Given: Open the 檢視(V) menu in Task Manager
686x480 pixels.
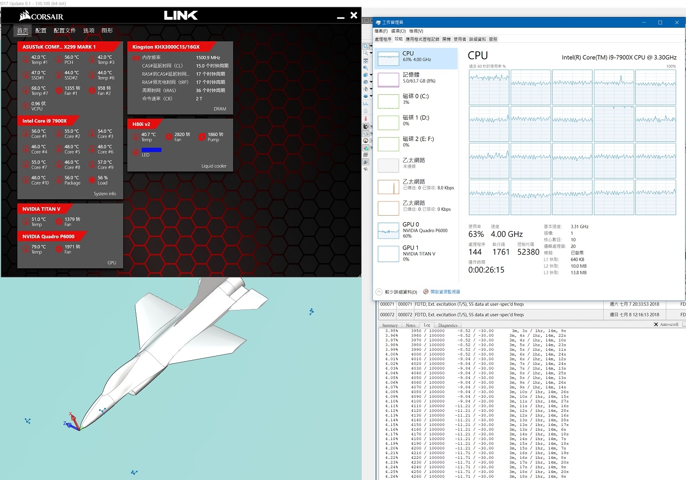Looking at the screenshot, I should click(416, 31).
